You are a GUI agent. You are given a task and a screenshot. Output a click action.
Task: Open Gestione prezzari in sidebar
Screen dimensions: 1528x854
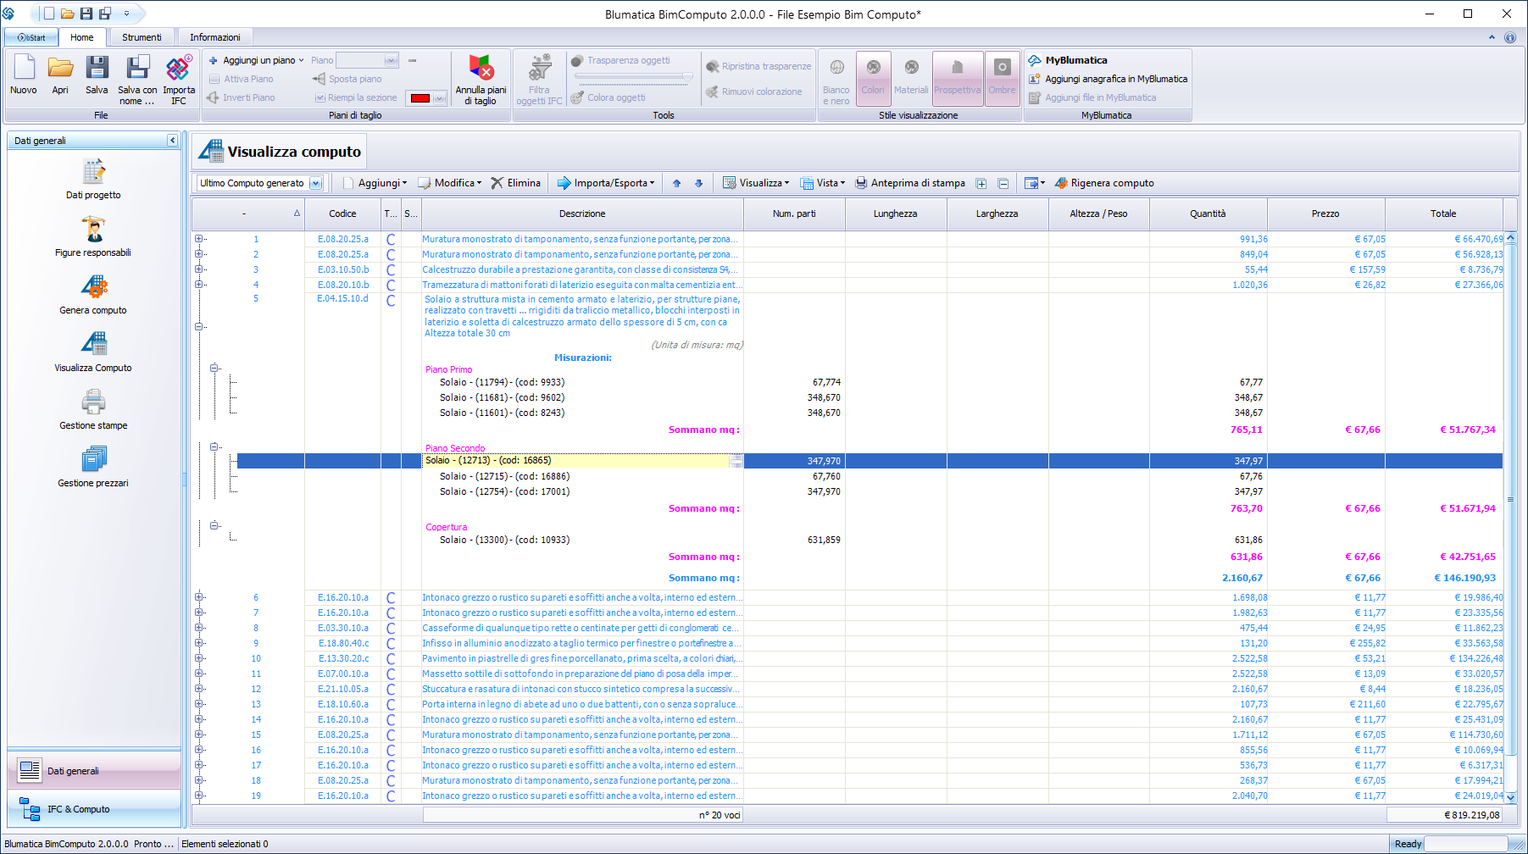(93, 460)
